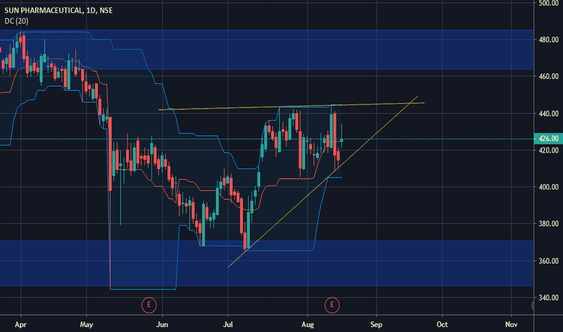Select the SUN PHARMACEUTICAL, 1D, NSE title
Viewport: 563px width, 332px height.
tap(59, 10)
